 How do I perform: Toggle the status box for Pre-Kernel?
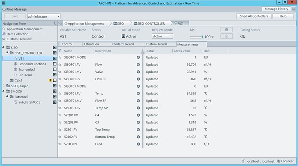tap(55, 75)
